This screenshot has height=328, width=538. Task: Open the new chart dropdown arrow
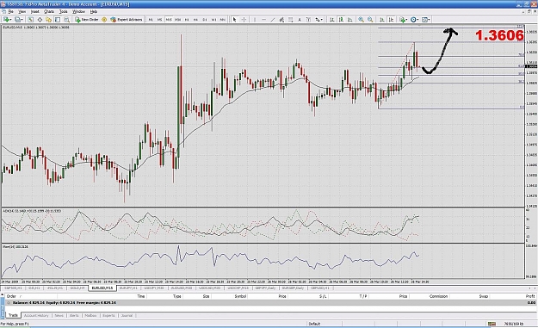pyautogui.click(x=11, y=20)
